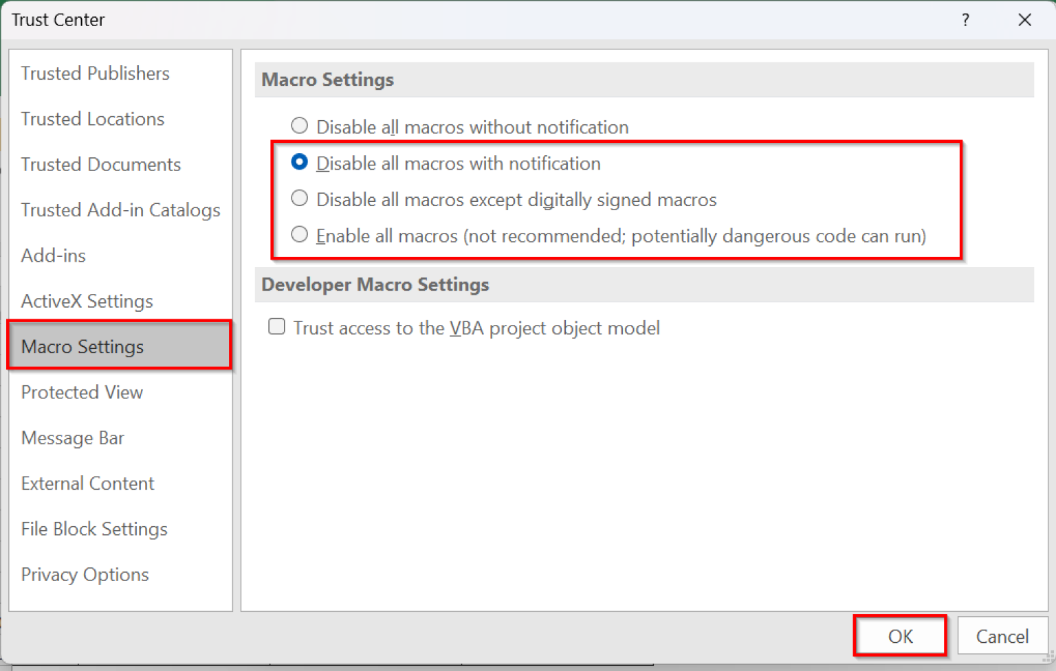This screenshot has height=671, width=1056.
Task: Open Message Bar settings
Action: (73, 437)
